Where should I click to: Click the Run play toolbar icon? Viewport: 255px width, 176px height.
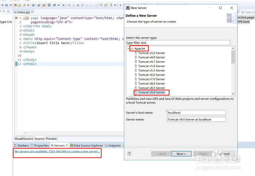pyautogui.click(x=121, y=5)
